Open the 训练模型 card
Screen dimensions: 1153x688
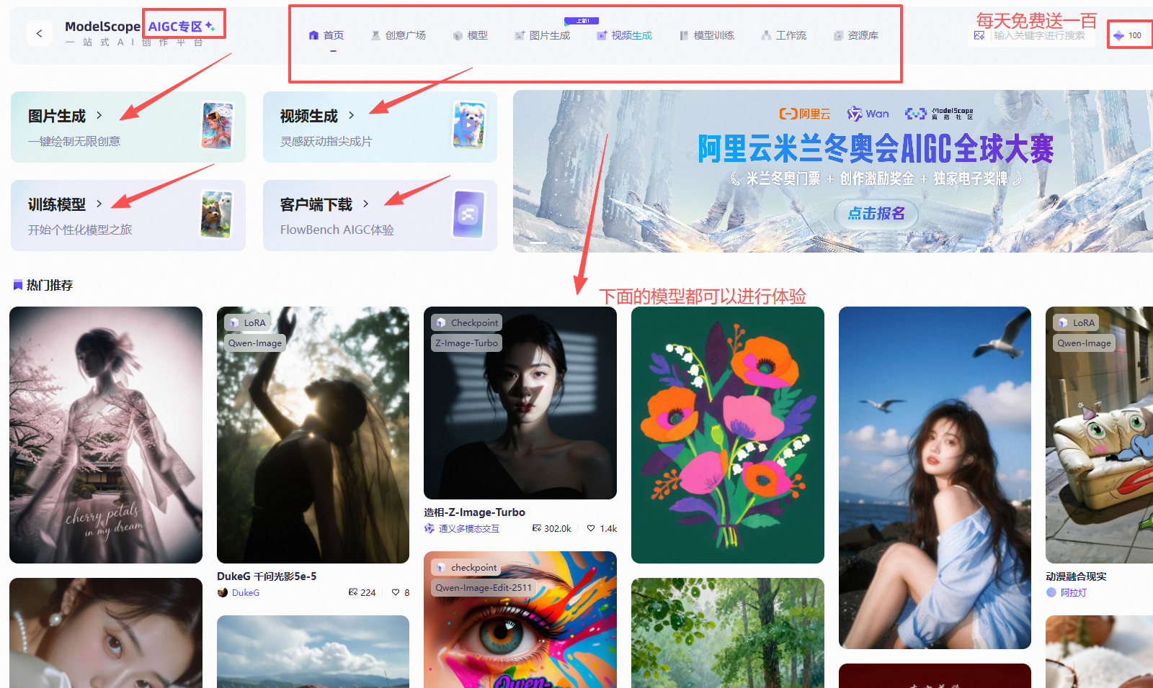[x=128, y=215]
